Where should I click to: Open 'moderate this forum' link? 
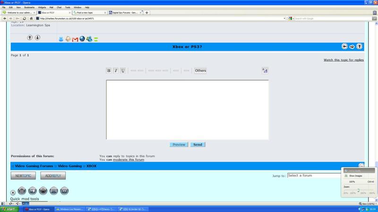129,160
